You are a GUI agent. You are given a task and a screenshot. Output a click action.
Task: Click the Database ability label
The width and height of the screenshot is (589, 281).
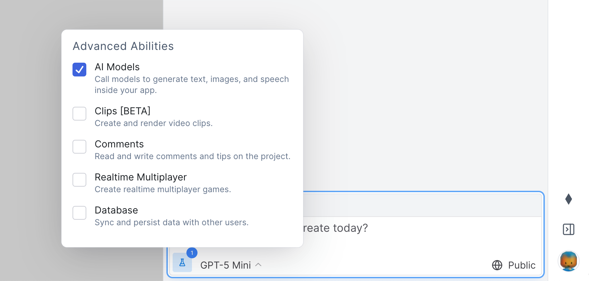(x=116, y=210)
